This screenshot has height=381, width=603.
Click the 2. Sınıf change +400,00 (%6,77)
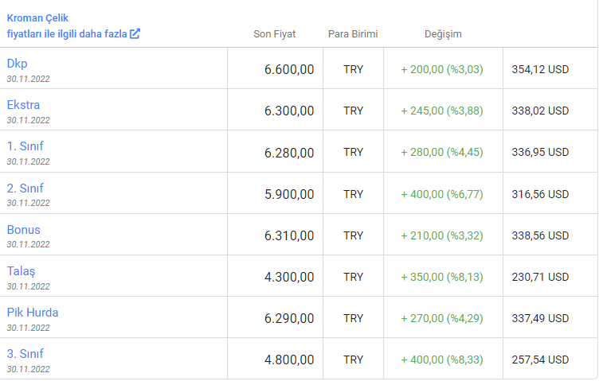pyautogui.click(x=442, y=194)
